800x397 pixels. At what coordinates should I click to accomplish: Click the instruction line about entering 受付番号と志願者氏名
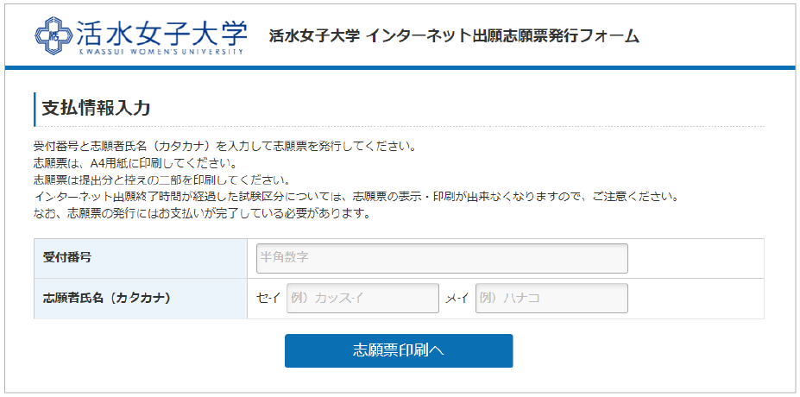[x=224, y=145]
